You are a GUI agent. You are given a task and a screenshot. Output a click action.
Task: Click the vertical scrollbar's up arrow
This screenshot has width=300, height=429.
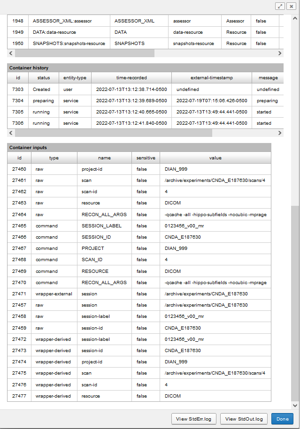coord(295,18)
